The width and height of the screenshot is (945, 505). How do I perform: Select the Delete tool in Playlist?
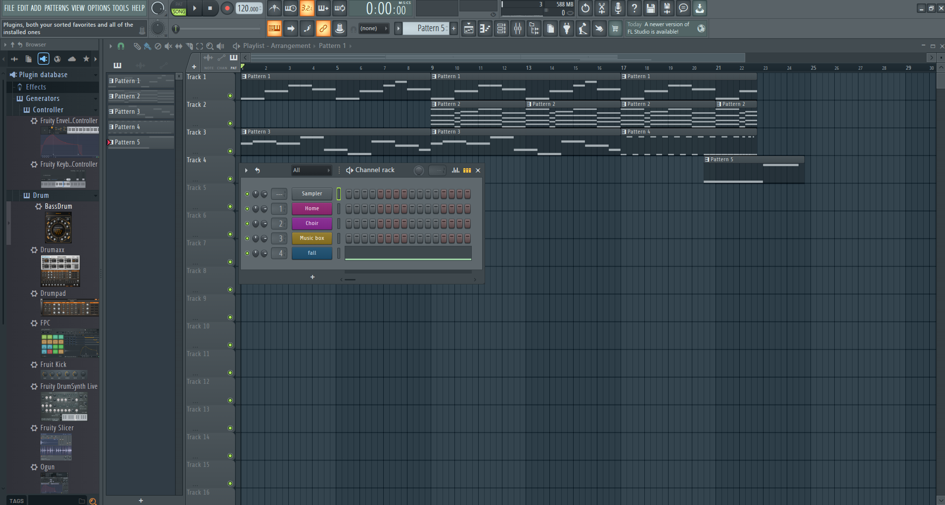(158, 46)
